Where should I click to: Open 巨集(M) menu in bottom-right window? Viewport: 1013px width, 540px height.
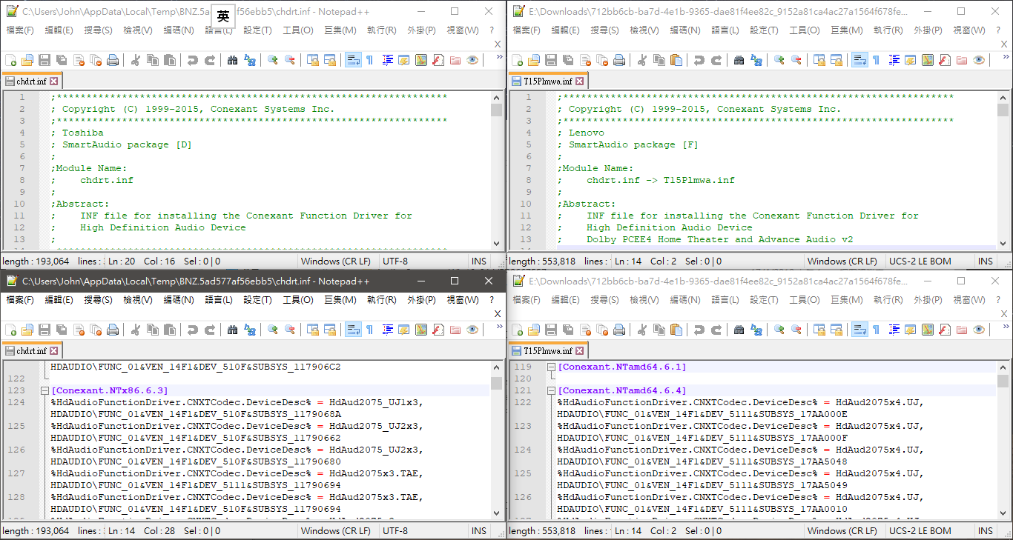coord(847,300)
